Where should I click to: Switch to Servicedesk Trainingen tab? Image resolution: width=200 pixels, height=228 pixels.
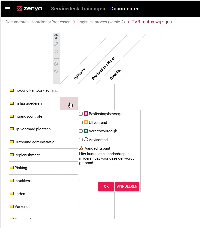(x=78, y=9)
